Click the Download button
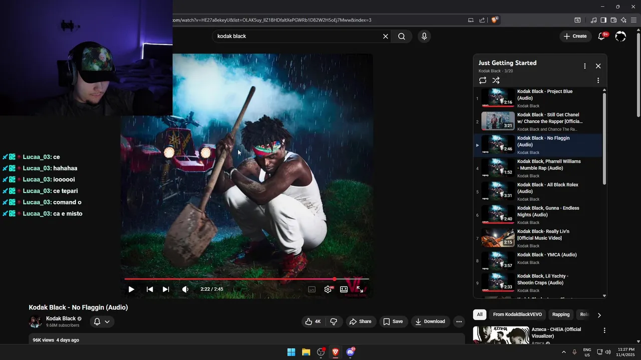Screen dimensions: 641x360 (430, 321)
